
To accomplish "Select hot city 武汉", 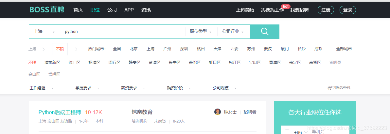I will pyautogui.click(x=268, y=49).
